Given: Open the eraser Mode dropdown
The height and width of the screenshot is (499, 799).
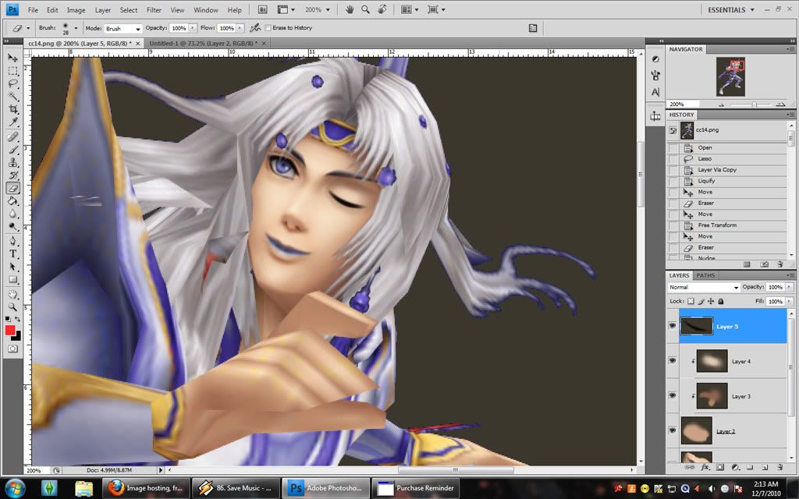Looking at the screenshot, I should tap(123, 28).
